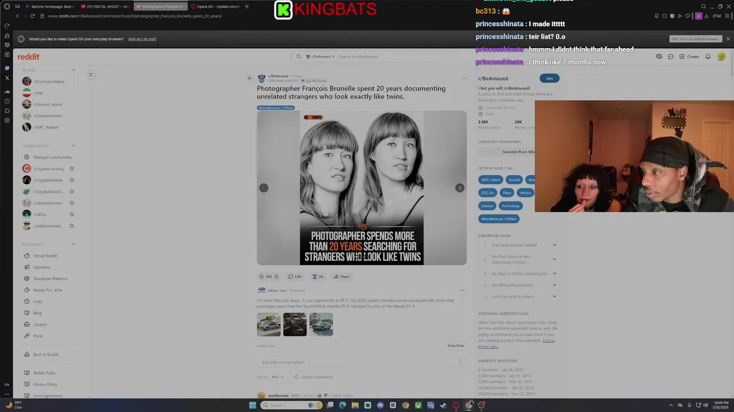Open Steam from the Windows taskbar
Image resolution: width=734 pixels, height=412 pixels.
[443, 405]
